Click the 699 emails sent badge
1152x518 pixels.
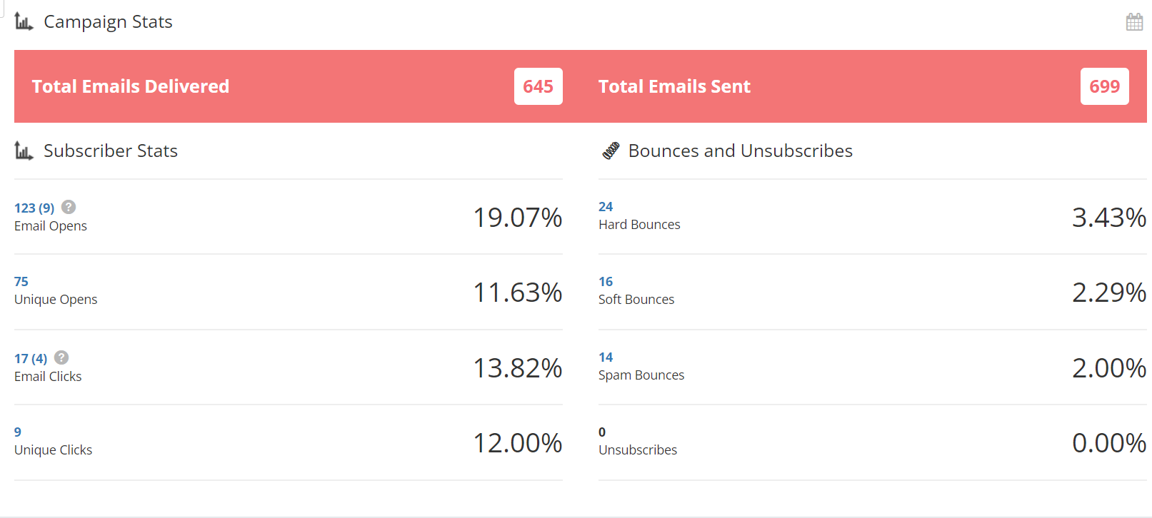click(x=1104, y=86)
